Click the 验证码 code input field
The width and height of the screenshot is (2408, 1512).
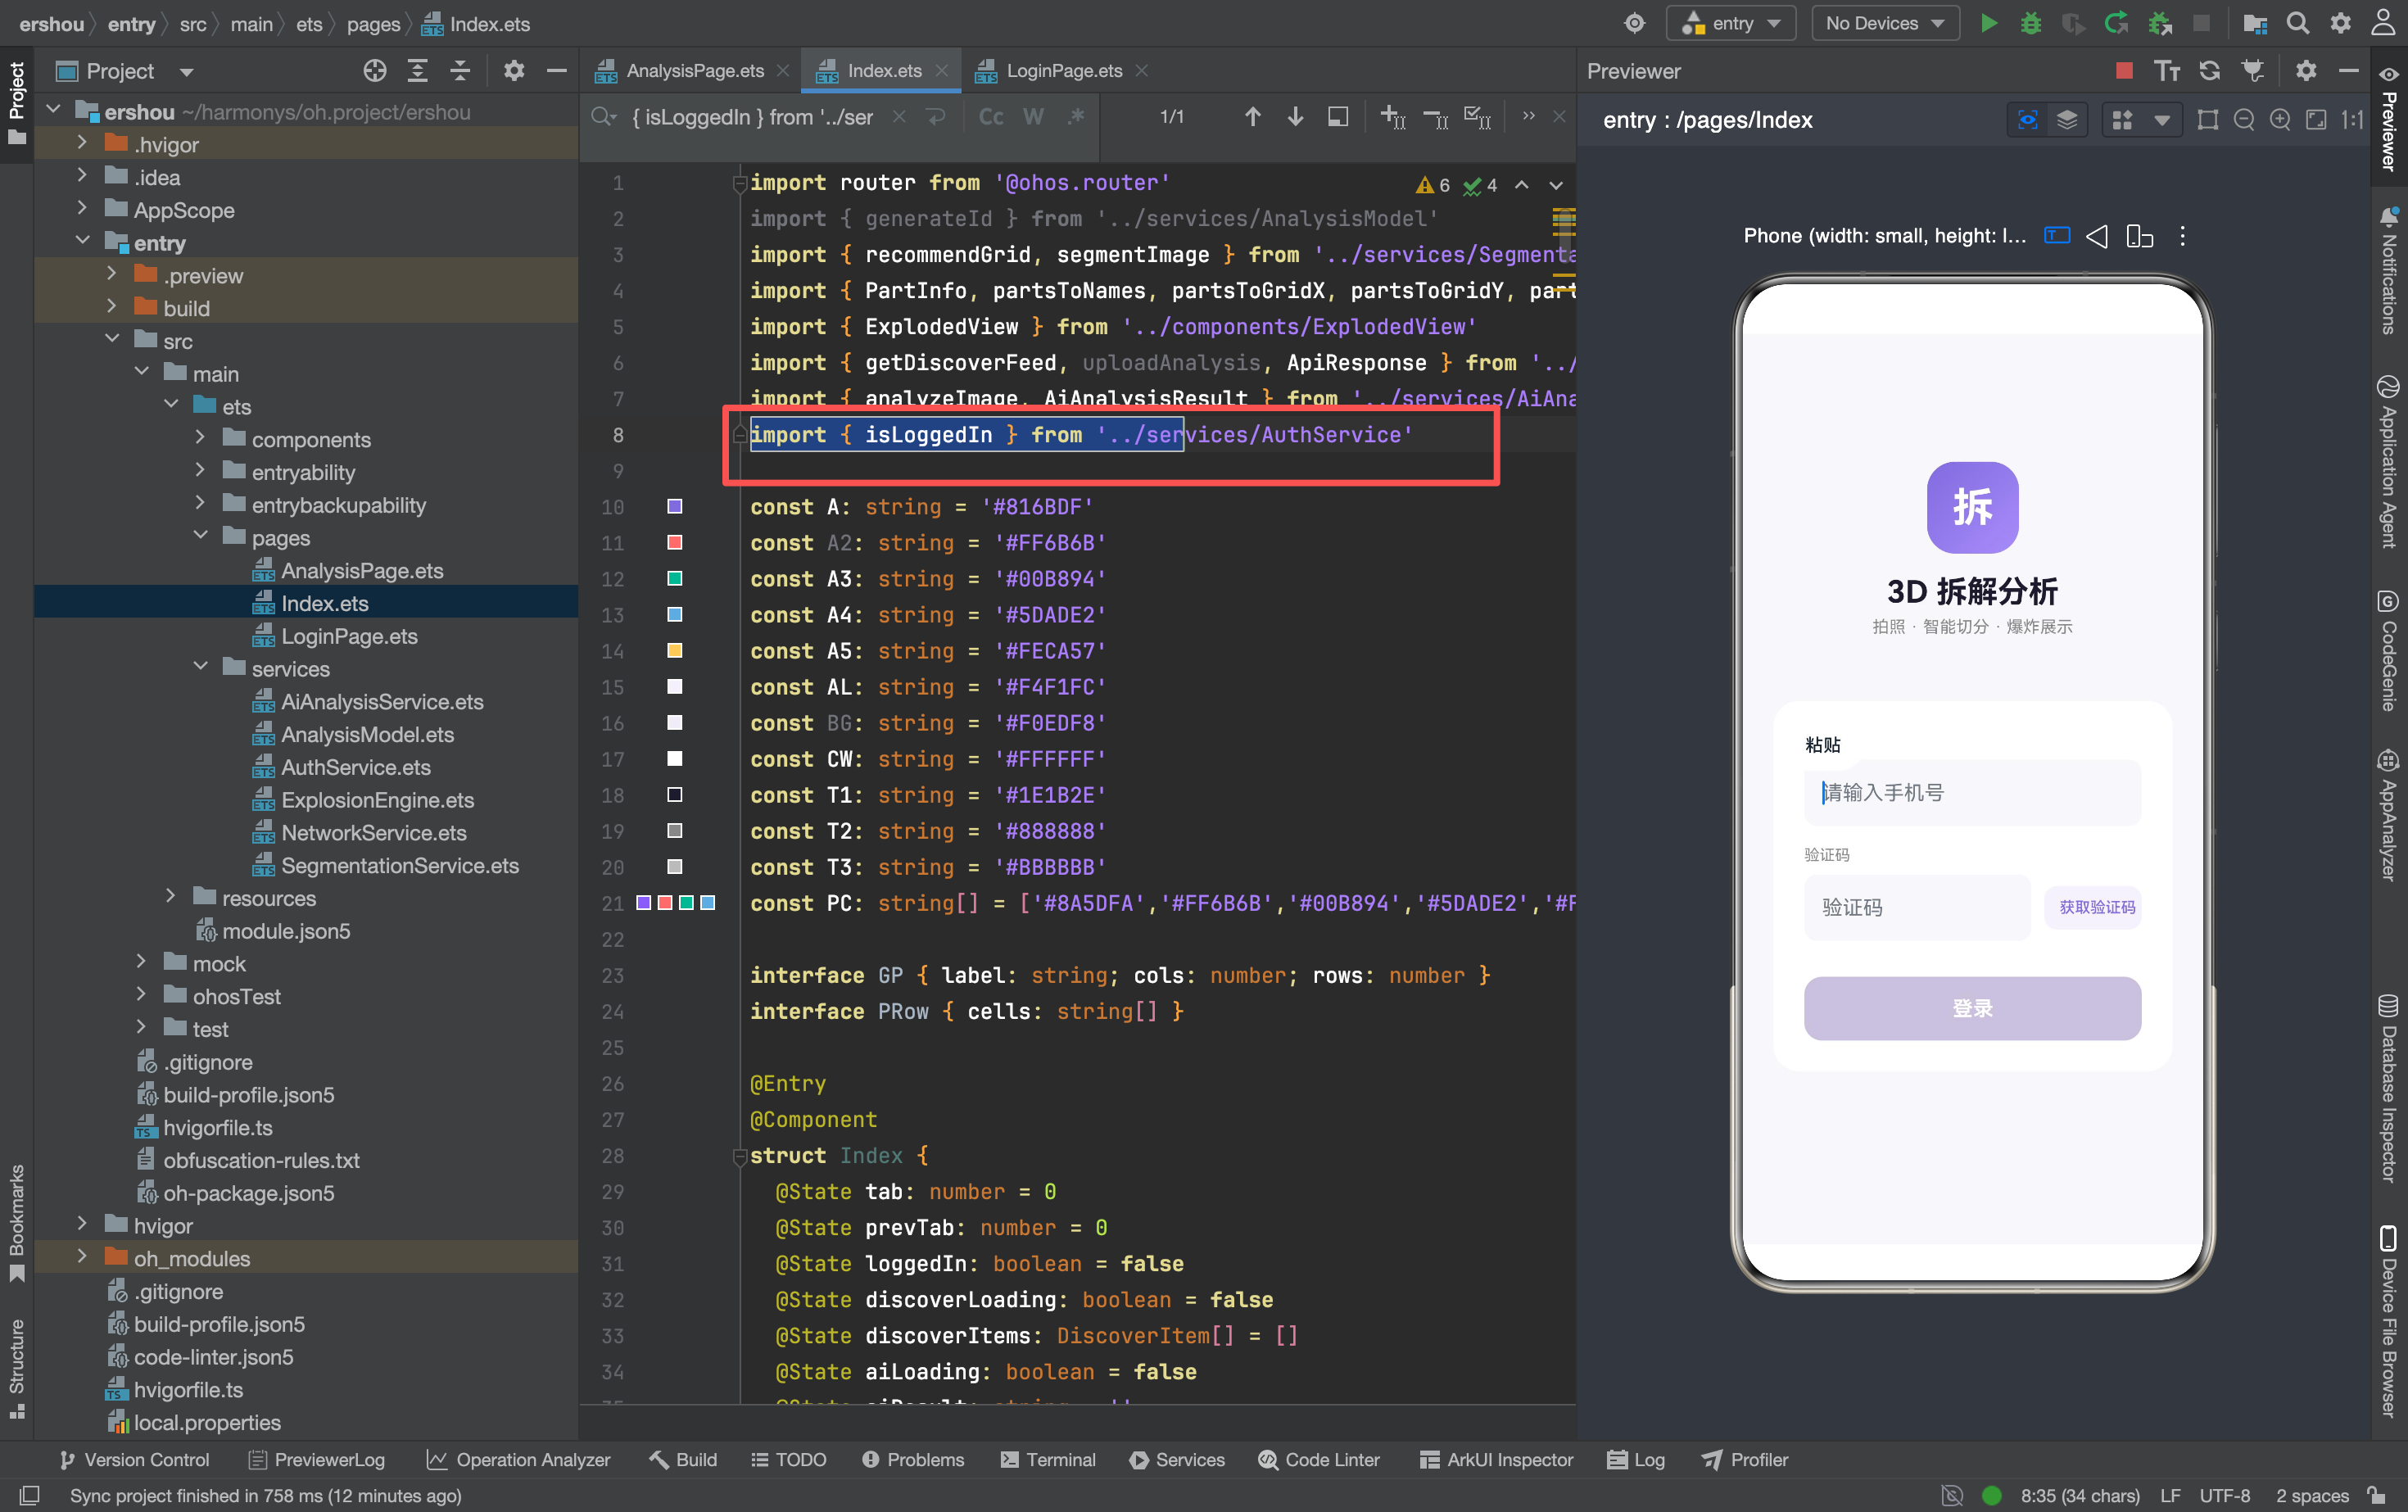(x=1917, y=907)
